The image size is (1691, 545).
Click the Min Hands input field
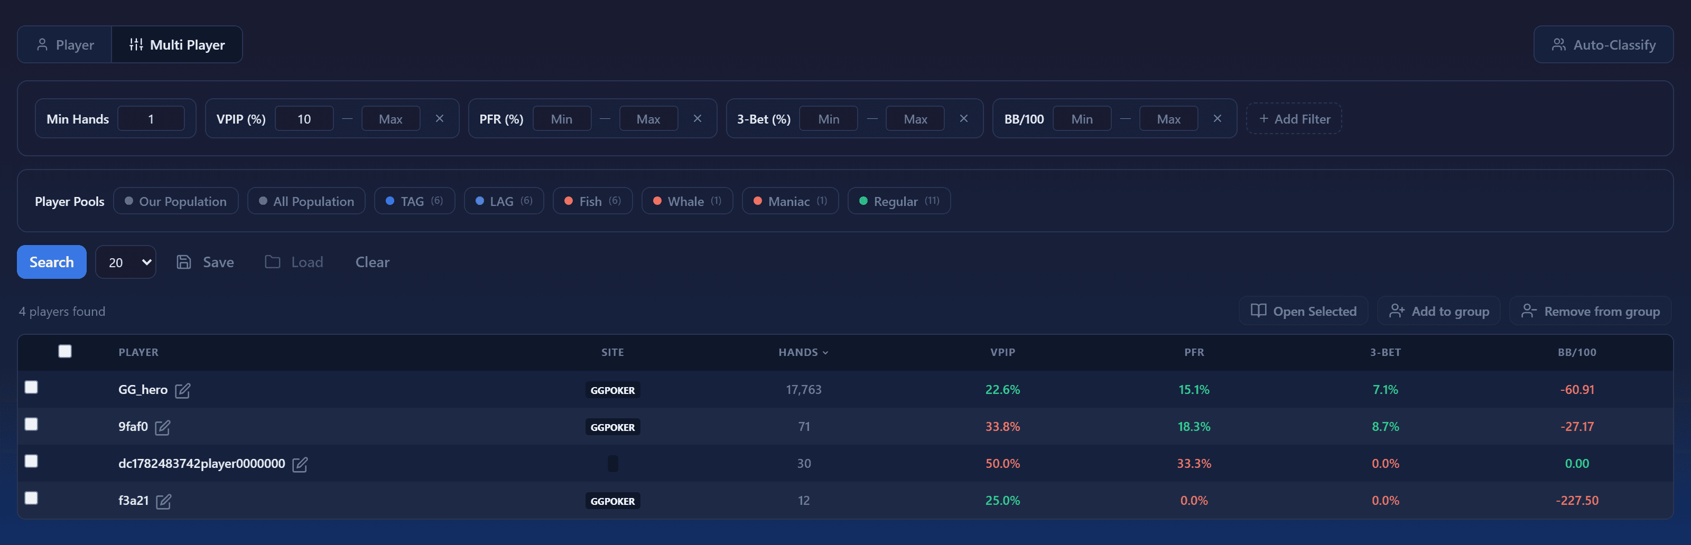tap(151, 119)
